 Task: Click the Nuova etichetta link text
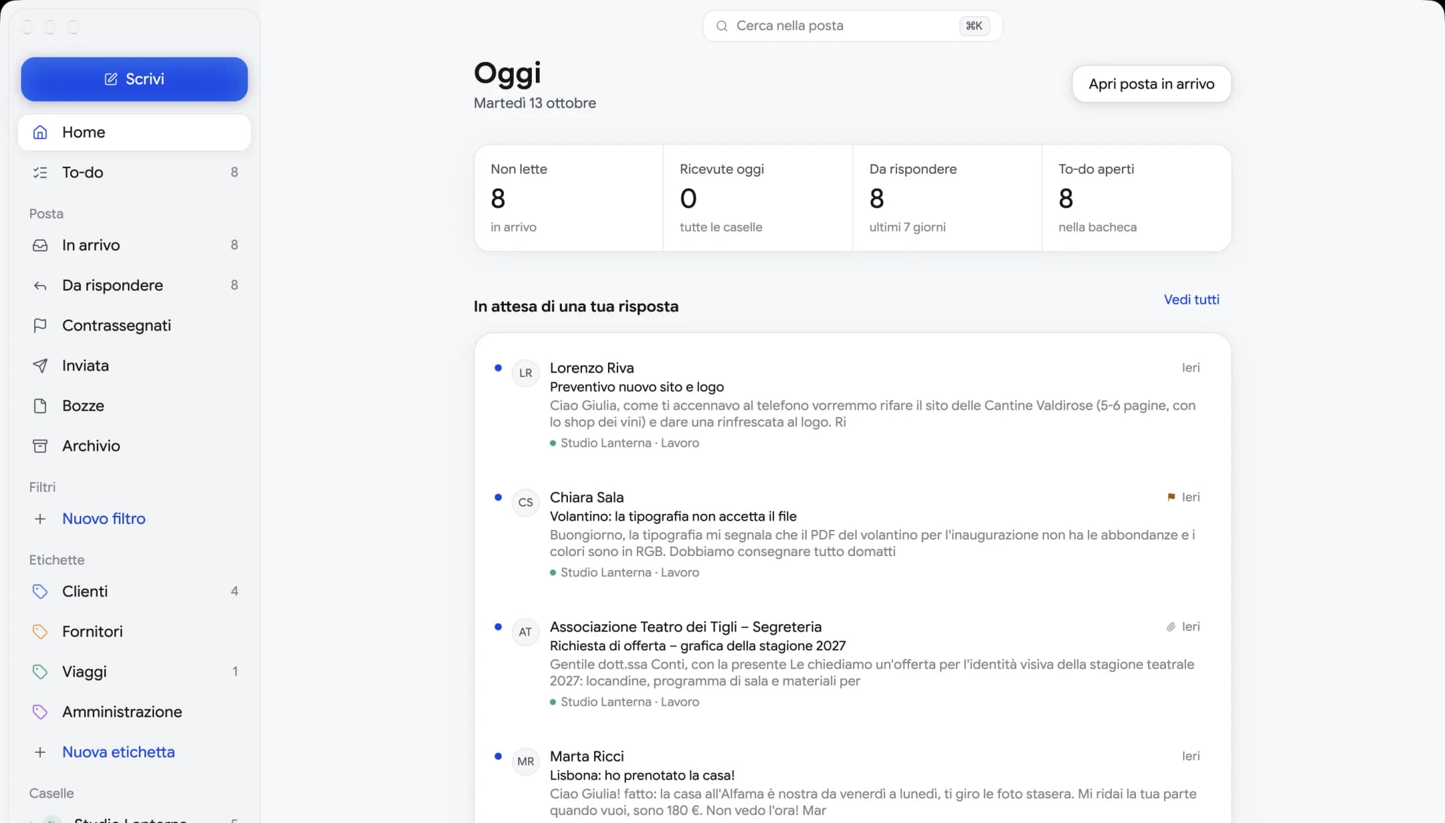118,752
